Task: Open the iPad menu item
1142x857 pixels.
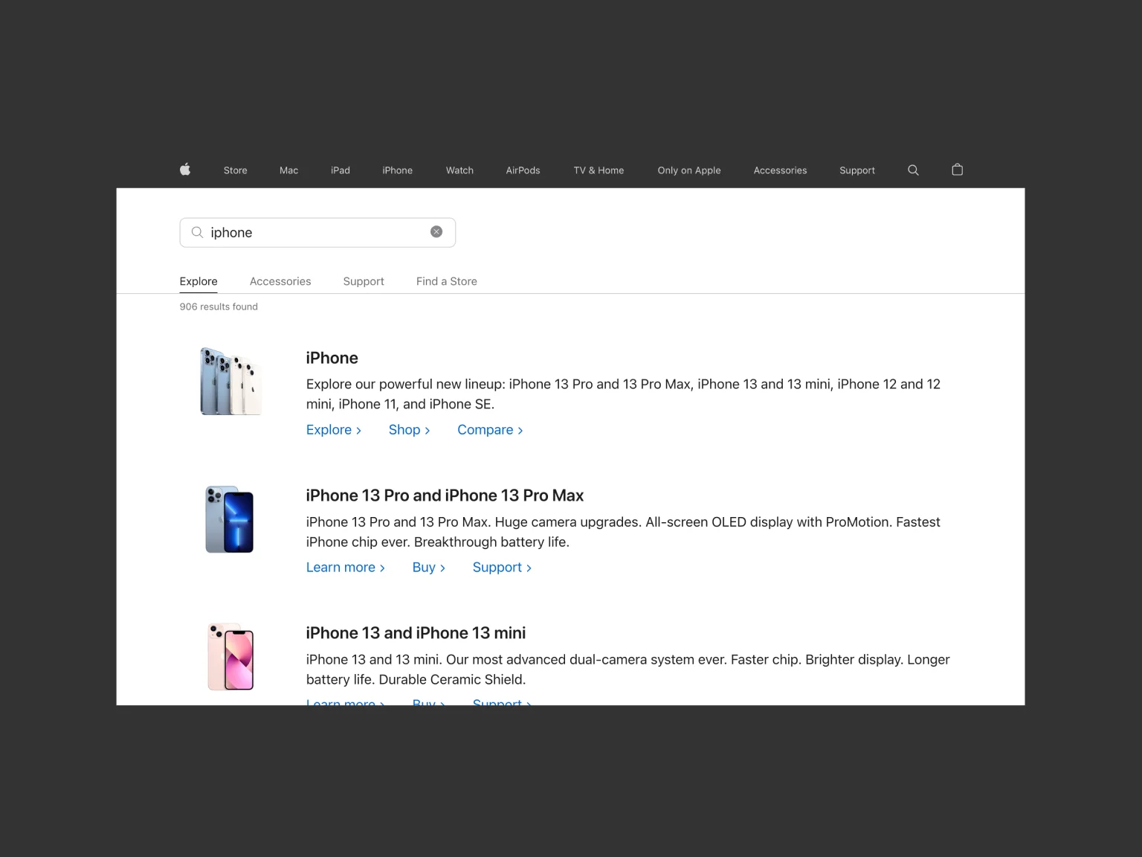Action: pos(341,170)
